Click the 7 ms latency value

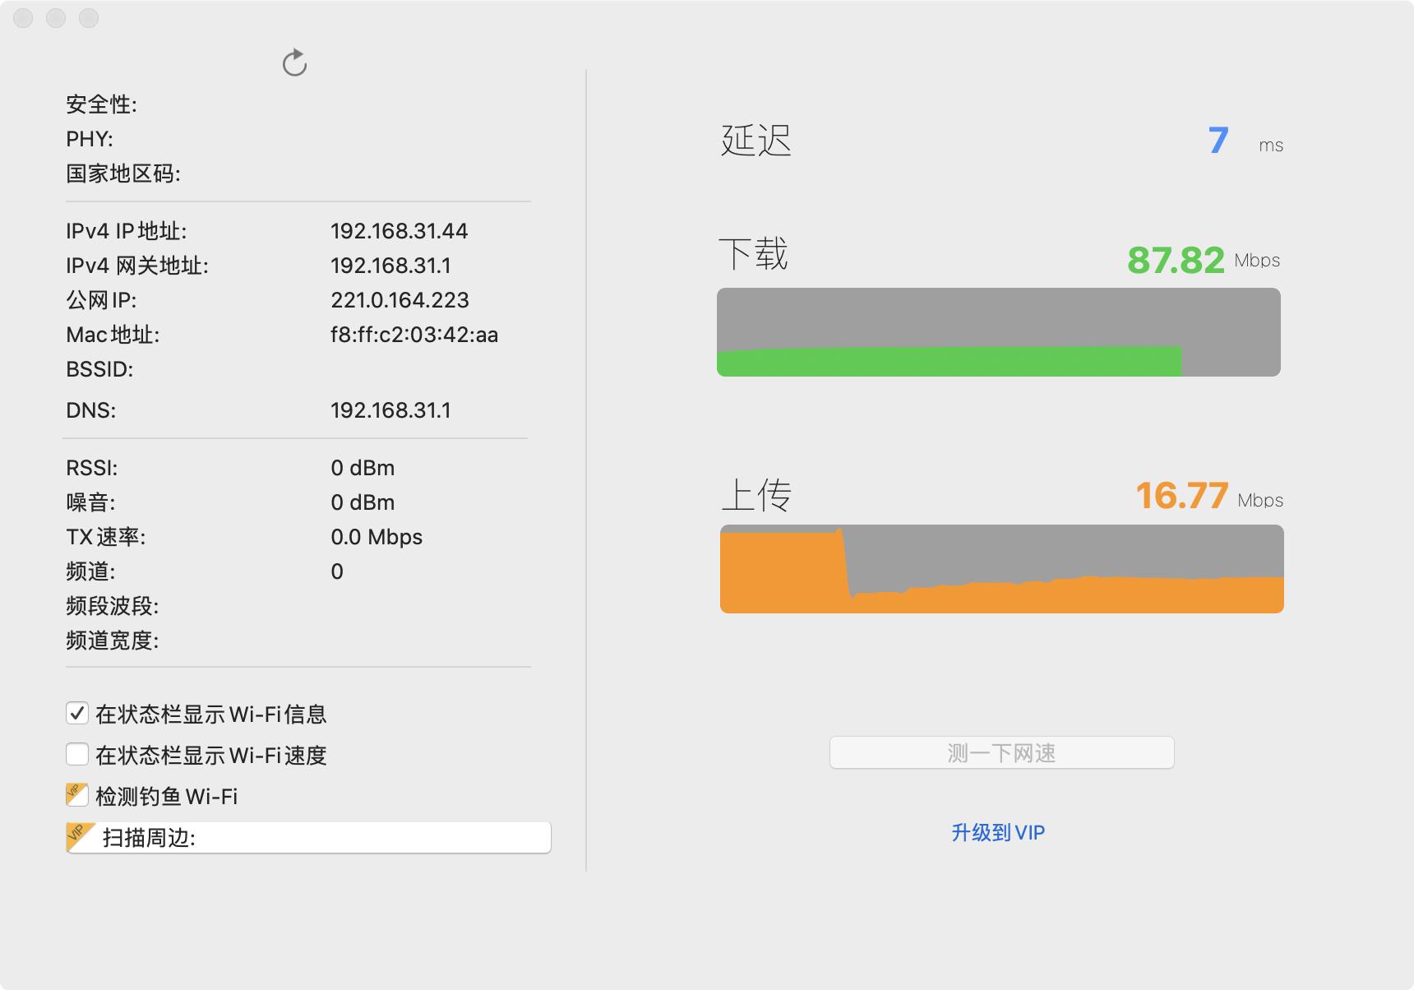(x=1218, y=141)
